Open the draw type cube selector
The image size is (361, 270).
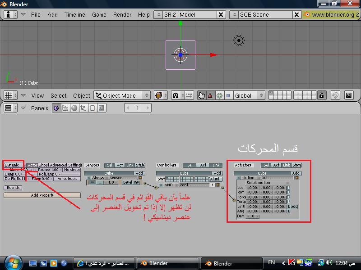(x=160, y=95)
